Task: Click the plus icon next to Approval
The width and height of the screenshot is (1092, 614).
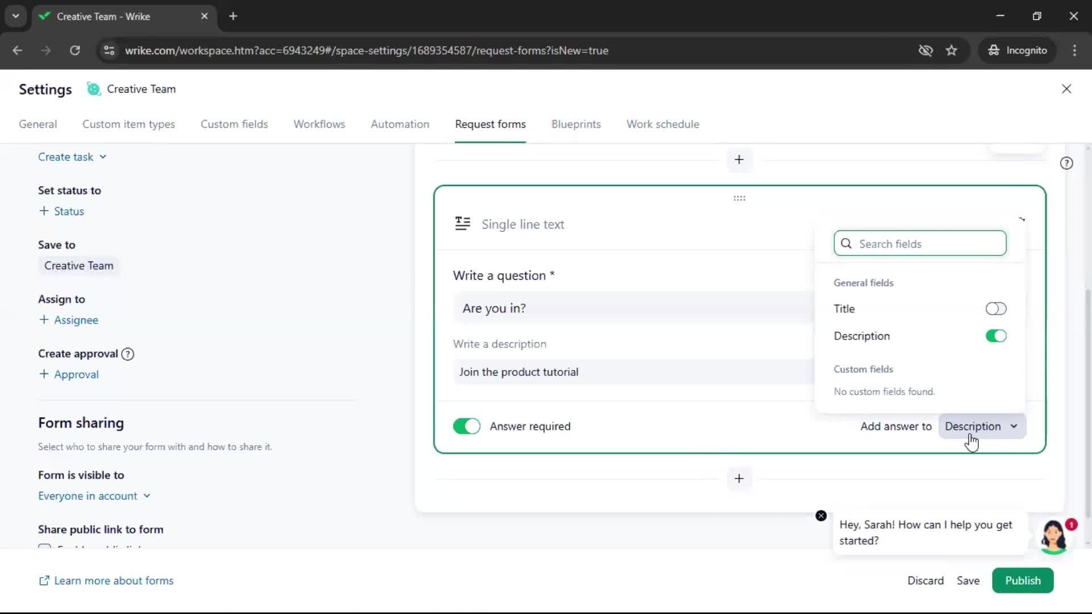Action: click(44, 374)
